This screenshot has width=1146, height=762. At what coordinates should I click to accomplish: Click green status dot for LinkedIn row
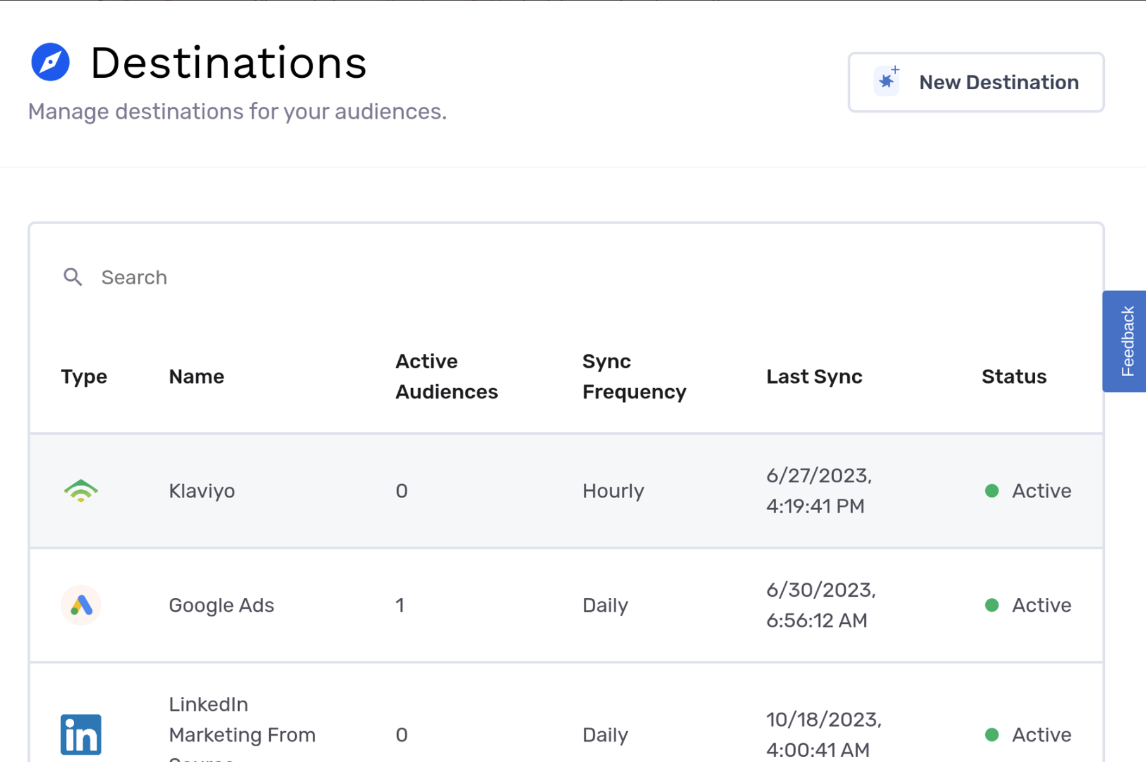pyautogui.click(x=992, y=735)
